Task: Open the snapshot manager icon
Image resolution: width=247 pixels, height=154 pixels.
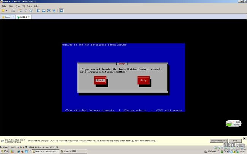Action: (x=31, y=11)
